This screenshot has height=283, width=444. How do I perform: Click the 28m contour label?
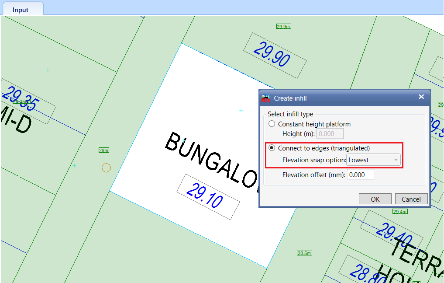point(104,150)
